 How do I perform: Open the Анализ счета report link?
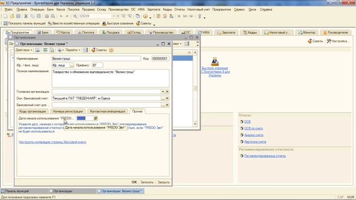coord(254,135)
